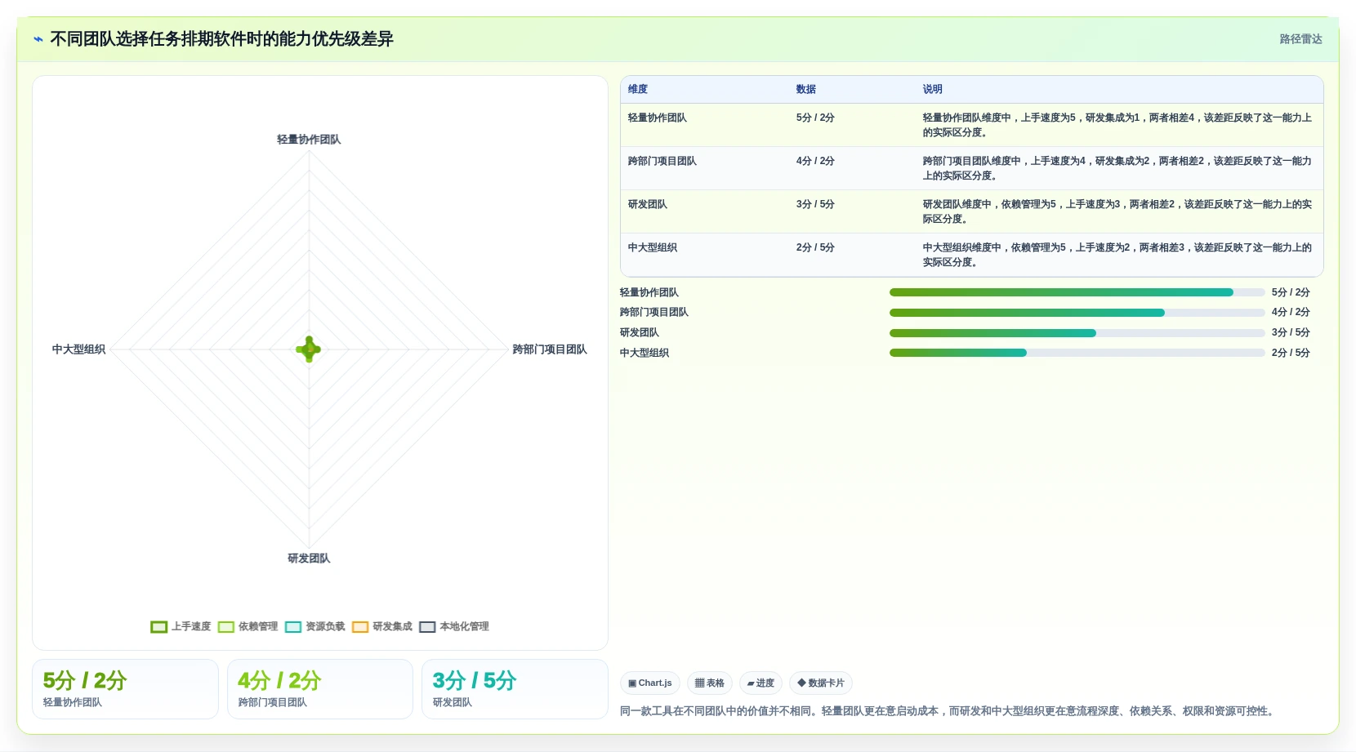The height and width of the screenshot is (752, 1356).
Task: Toggle the 资源负载 legend series
Action: 314,627
